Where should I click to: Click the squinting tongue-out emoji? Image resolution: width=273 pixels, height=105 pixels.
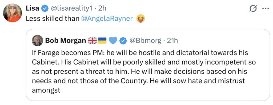pyautogui.click(x=141, y=19)
